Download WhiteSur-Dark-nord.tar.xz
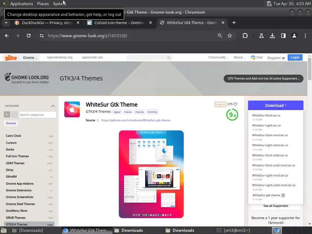 [270, 135]
